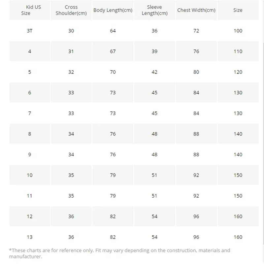Select sleeve length 45 in size 6 row
This screenshot has width=264, height=264.
[x=154, y=93]
